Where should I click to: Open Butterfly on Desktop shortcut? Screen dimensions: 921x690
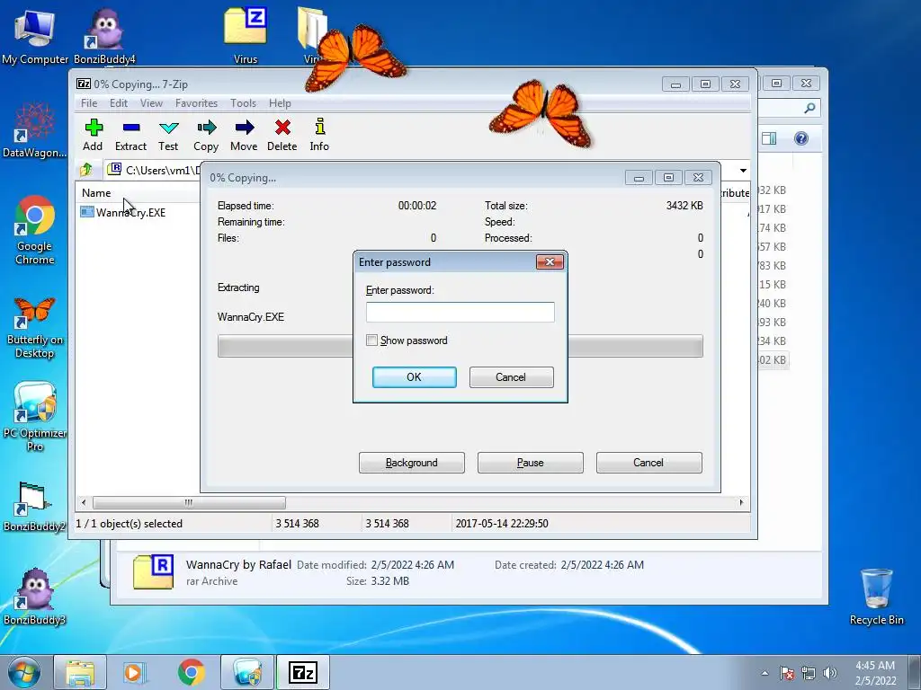click(x=34, y=327)
